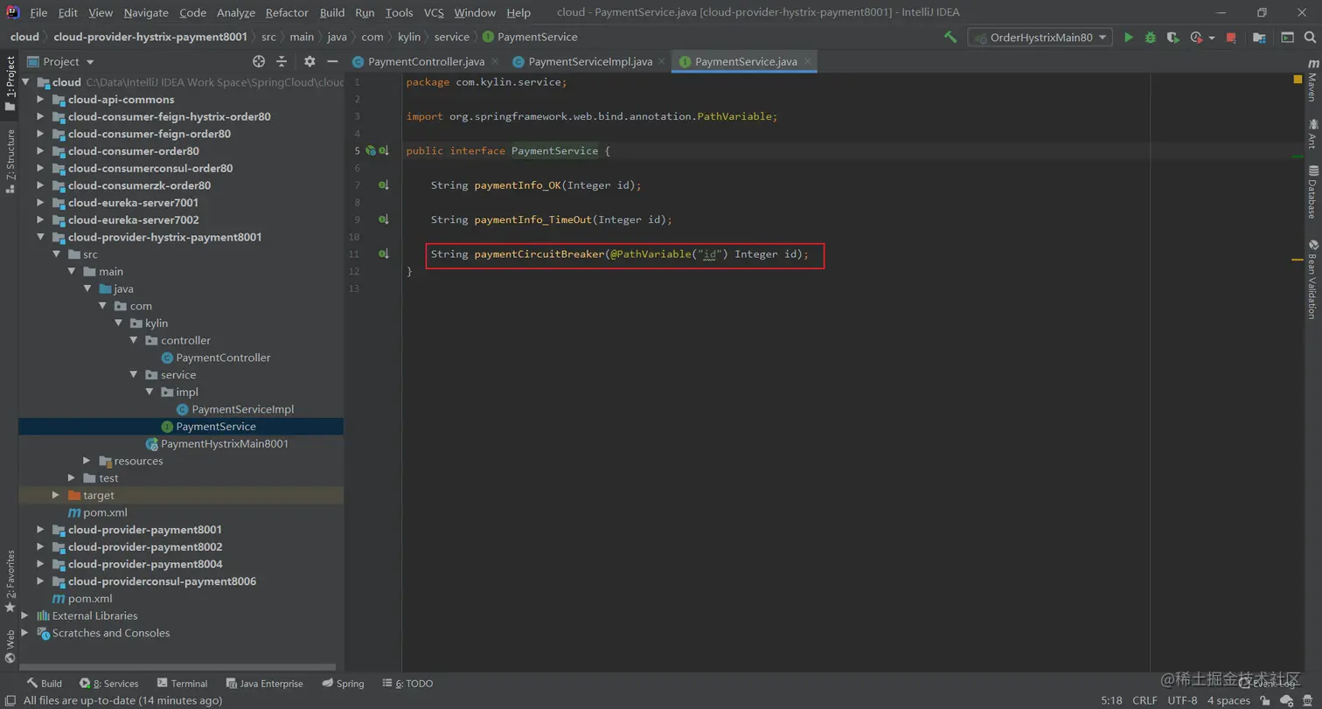This screenshot has width=1322, height=709.
Task: Open the Spring tool window
Action: point(343,684)
